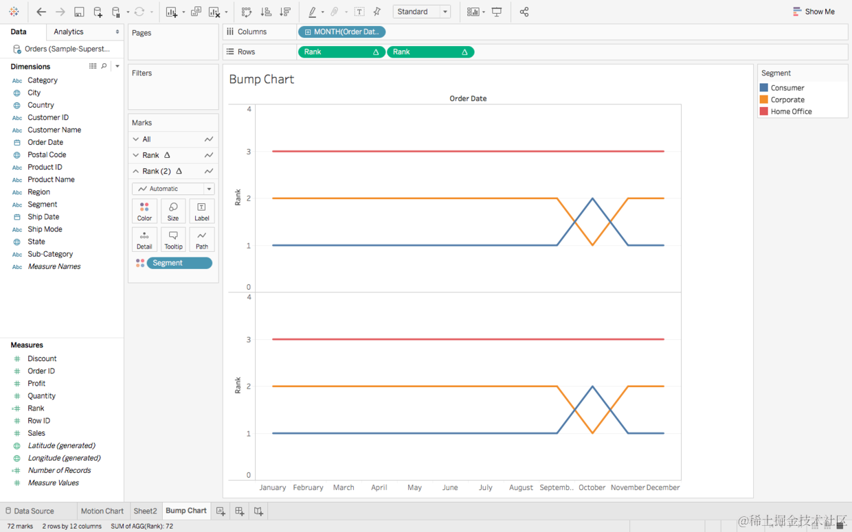Click the Consumer blue legend swatch

(763, 88)
